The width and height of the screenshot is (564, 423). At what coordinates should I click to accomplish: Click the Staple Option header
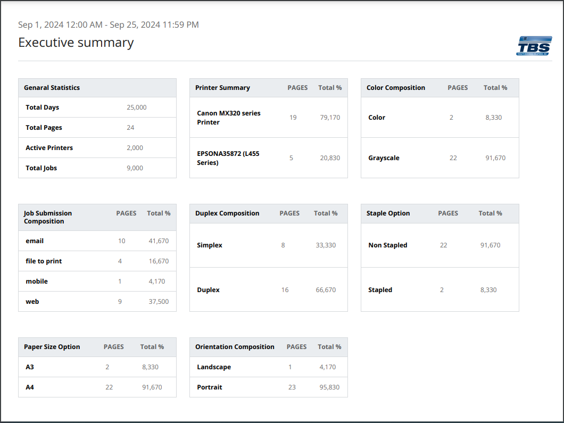(x=388, y=213)
